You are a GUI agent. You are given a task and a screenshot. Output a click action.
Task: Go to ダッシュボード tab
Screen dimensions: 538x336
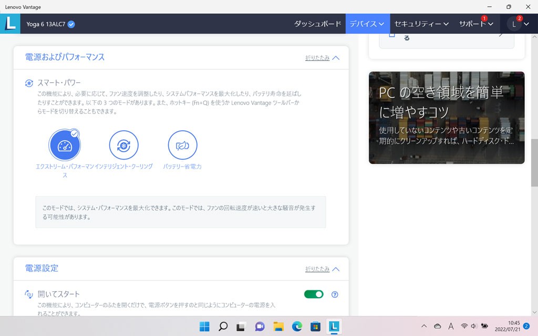[x=317, y=24]
